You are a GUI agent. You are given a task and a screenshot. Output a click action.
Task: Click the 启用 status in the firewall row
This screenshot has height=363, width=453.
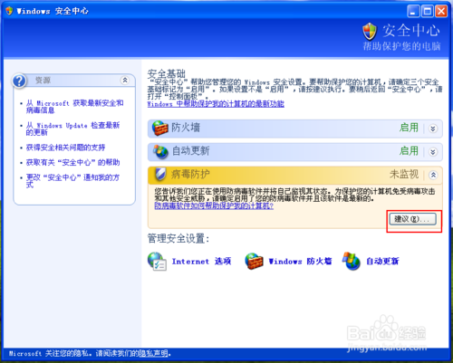coord(409,128)
